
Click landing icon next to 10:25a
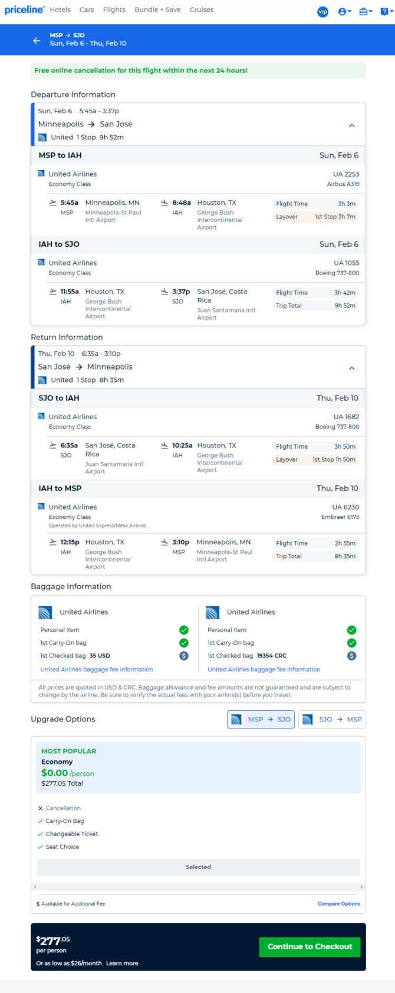pyautogui.click(x=164, y=446)
